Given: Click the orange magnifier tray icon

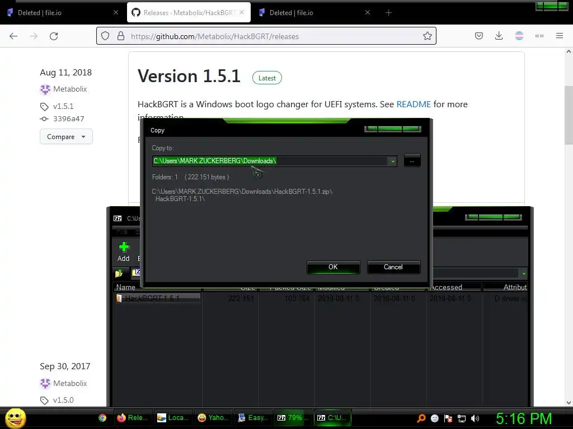Looking at the screenshot, I should (x=421, y=418).
